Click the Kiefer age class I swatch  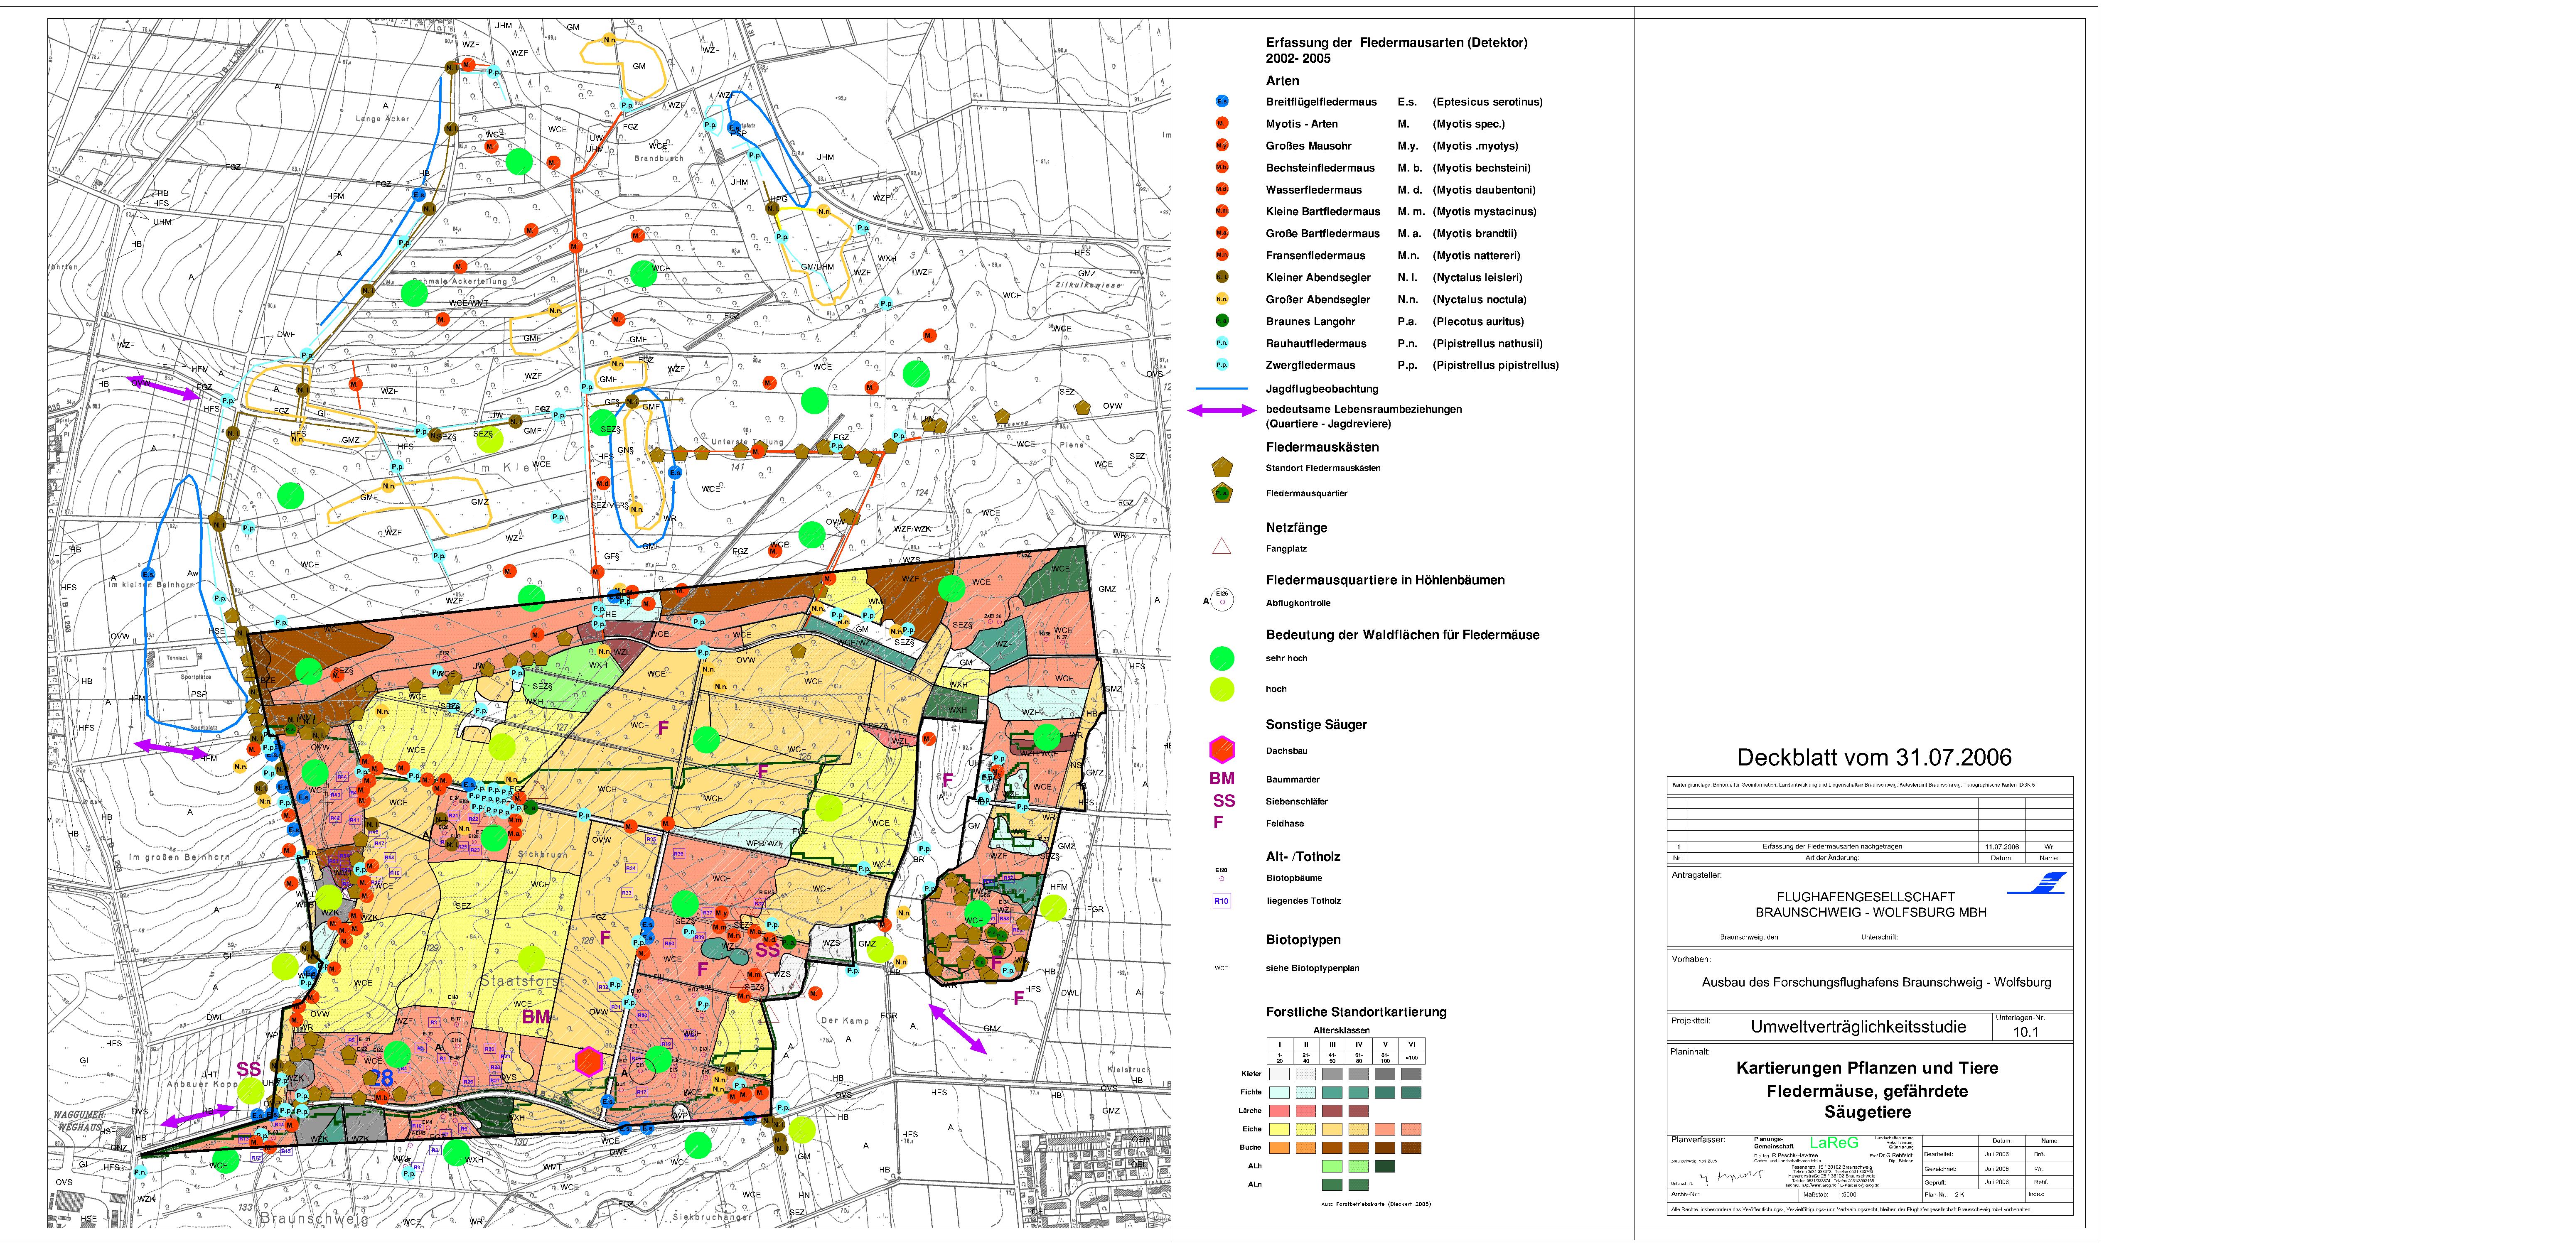[1280, 1074]
